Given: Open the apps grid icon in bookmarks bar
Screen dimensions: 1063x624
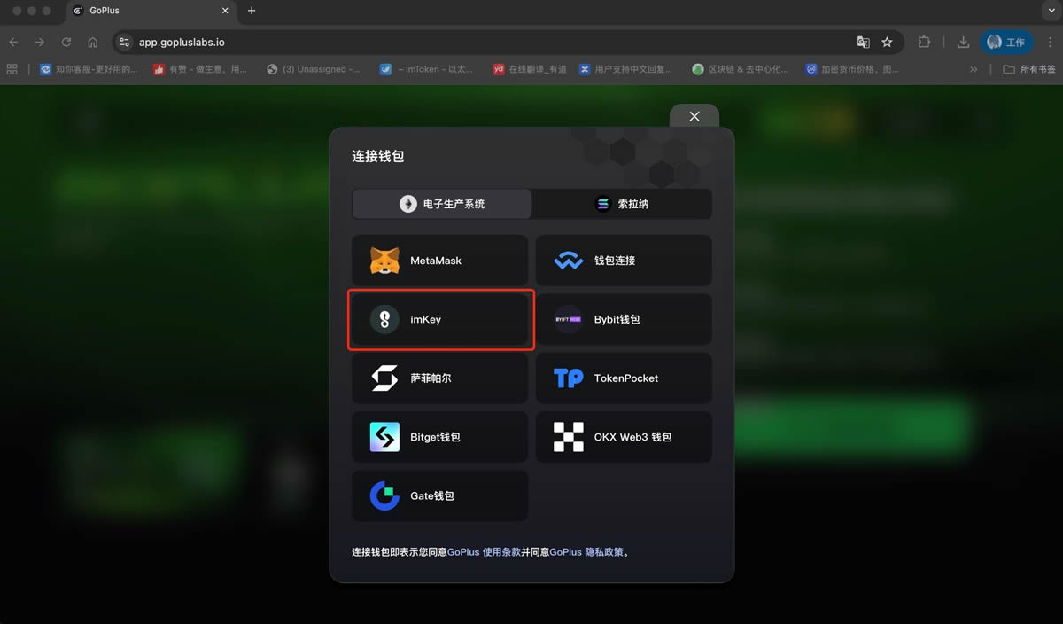Looking at the screenshot, I should point(12,69).
